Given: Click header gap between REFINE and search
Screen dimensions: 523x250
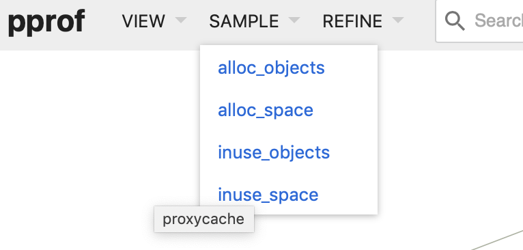Looking at the screenshot, I should pos(420,21).
